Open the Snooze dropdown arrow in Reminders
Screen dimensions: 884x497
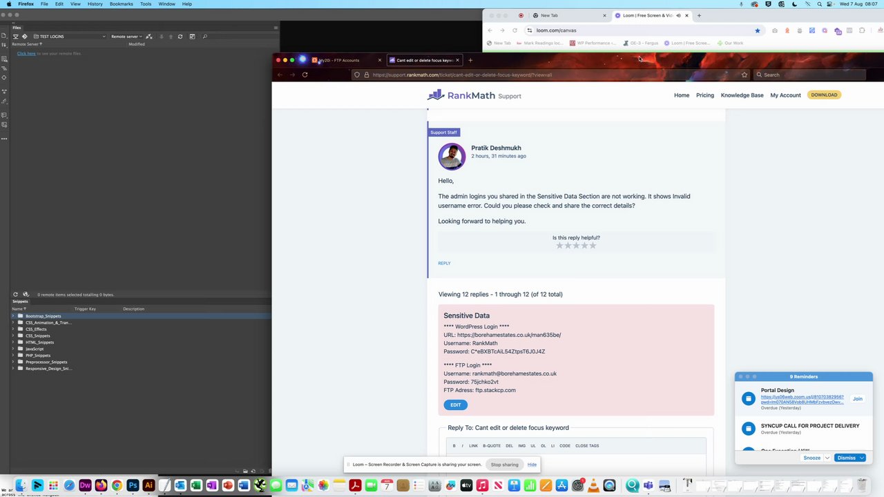pos(827,458)
